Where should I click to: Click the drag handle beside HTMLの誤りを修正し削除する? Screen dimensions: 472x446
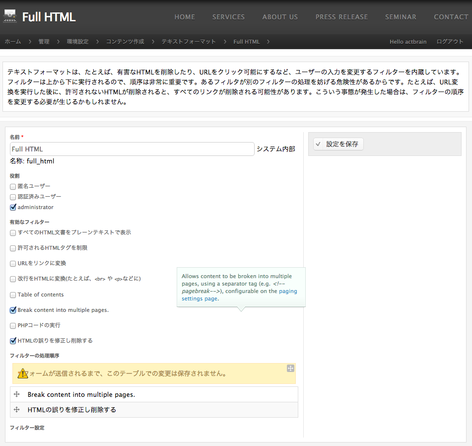coord(17,409)
